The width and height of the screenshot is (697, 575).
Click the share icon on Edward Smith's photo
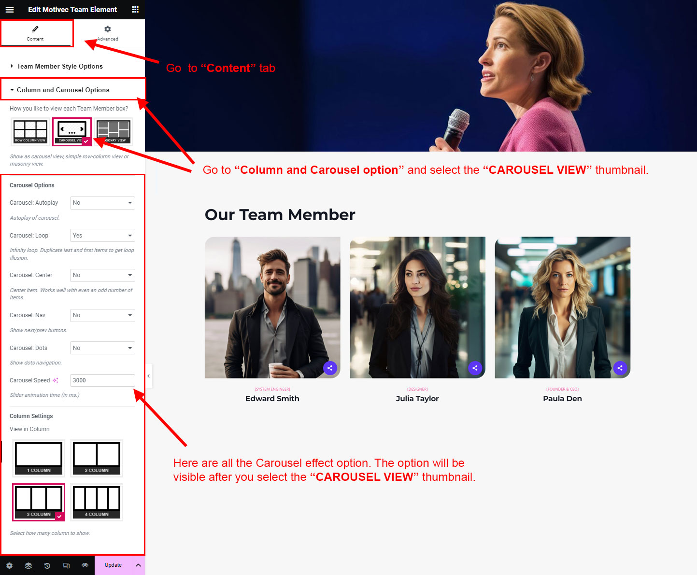click(330, 368)
